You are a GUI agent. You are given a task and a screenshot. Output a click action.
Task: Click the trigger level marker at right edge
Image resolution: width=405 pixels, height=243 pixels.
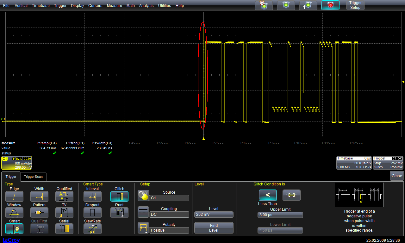click(x=403, y=82)
